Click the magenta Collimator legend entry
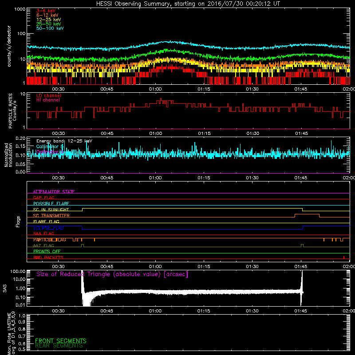The image size is (355, 355). coord(50,152)
